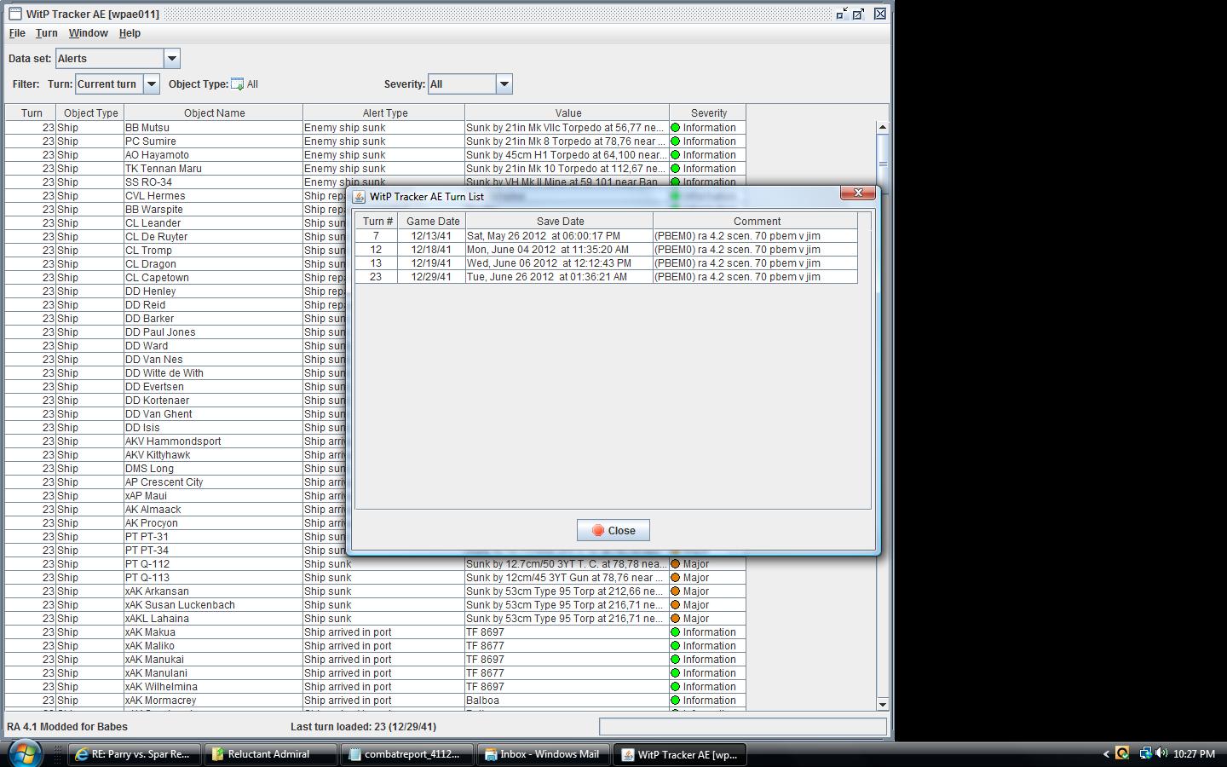1227x767 pixels.
Task: Open the network status tray icon
Action: point(1145,753)
